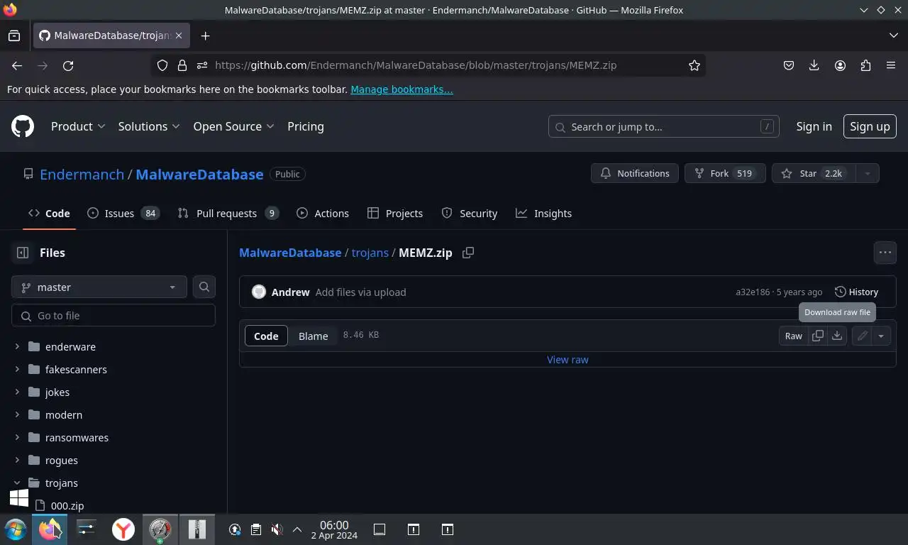Switch to the Insights tab

(543, 213)
